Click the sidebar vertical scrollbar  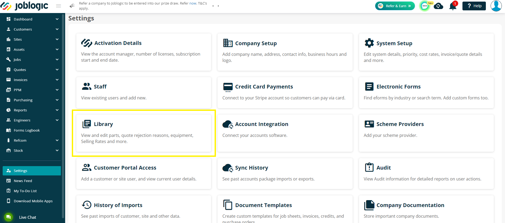click(x=63, y=116)
